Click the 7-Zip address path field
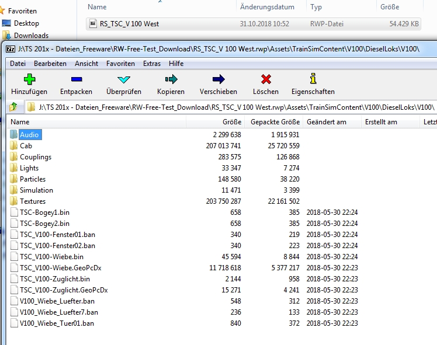Image resolution: width=437 pixels, height=345 pixels. click(x=231, y=107)
